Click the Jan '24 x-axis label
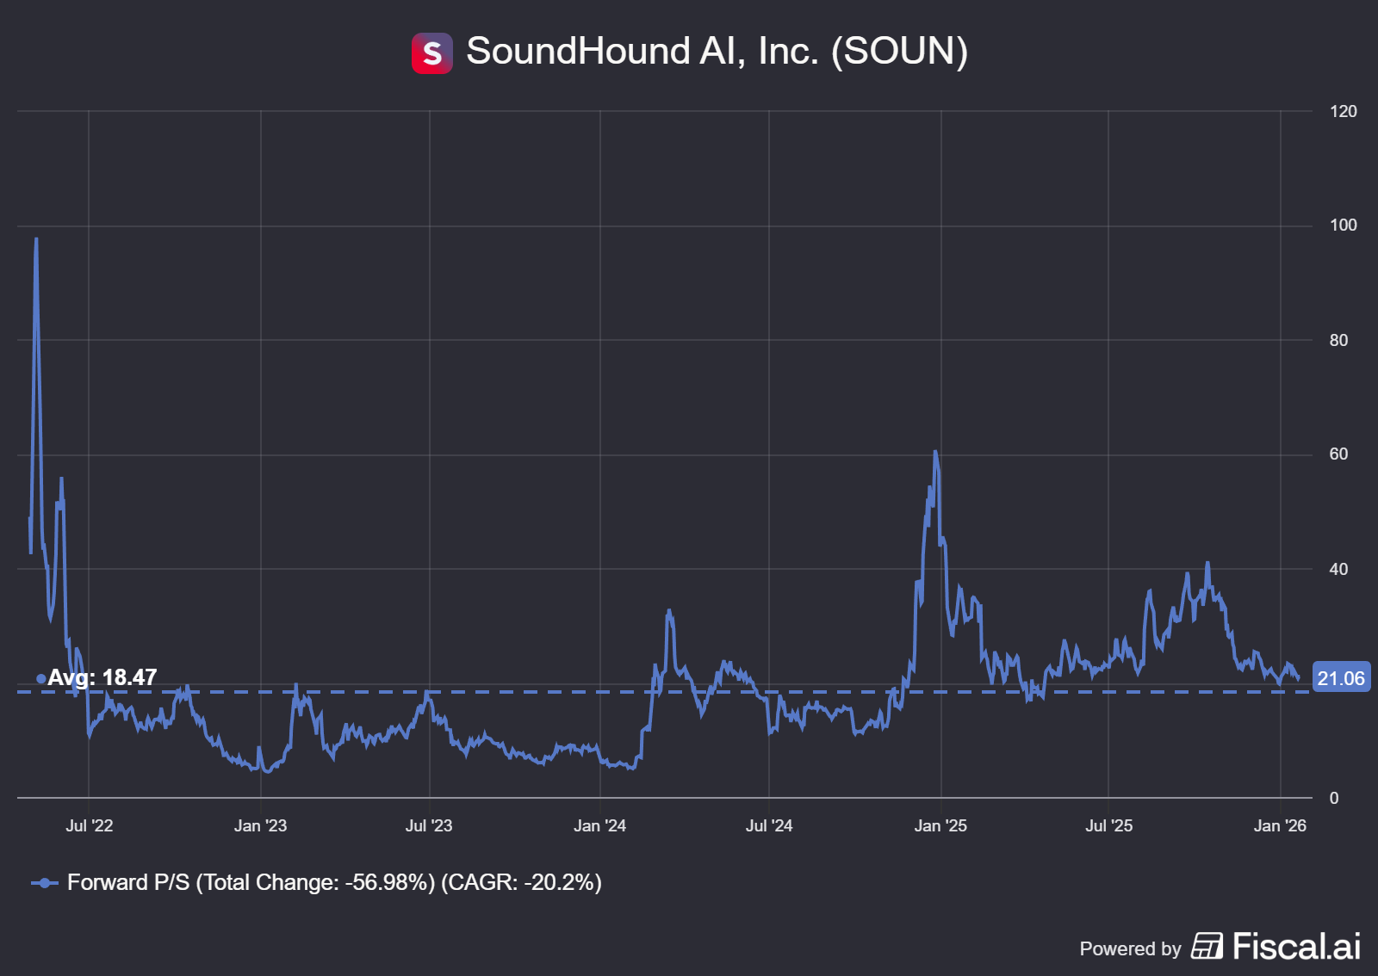1378x976 pixels. [x=599, y=826]
